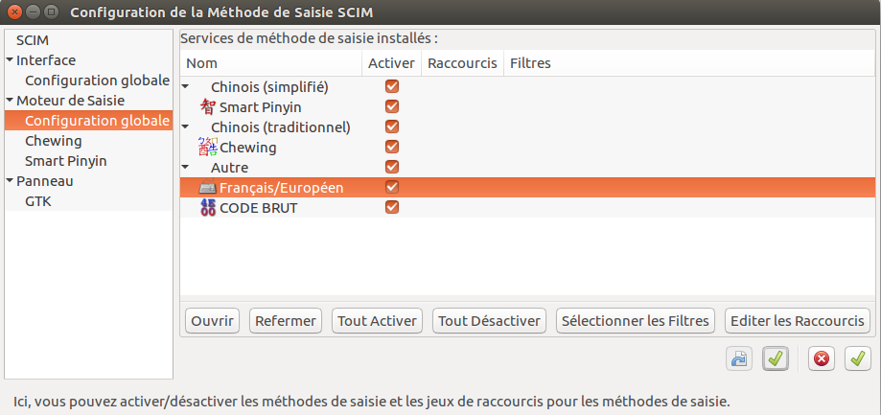
Task: Uncheck the Chewing Activer checkbox
Action: [392, 147]
